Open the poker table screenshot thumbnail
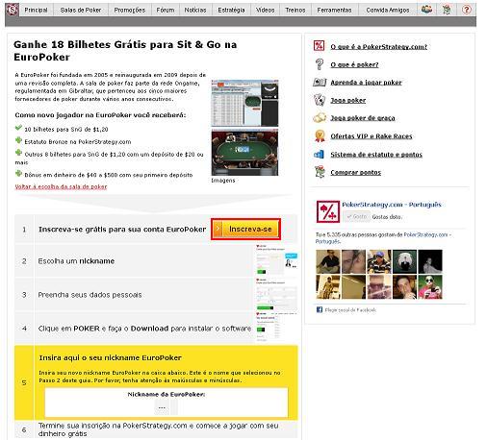This screenshot has height=440, width=487. click(x=244, y=152)
